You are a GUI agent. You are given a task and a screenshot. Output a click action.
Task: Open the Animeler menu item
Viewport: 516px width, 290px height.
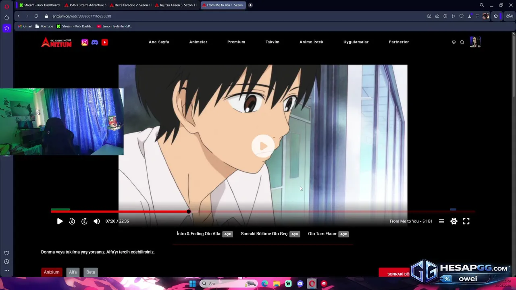tap(198, 42)
